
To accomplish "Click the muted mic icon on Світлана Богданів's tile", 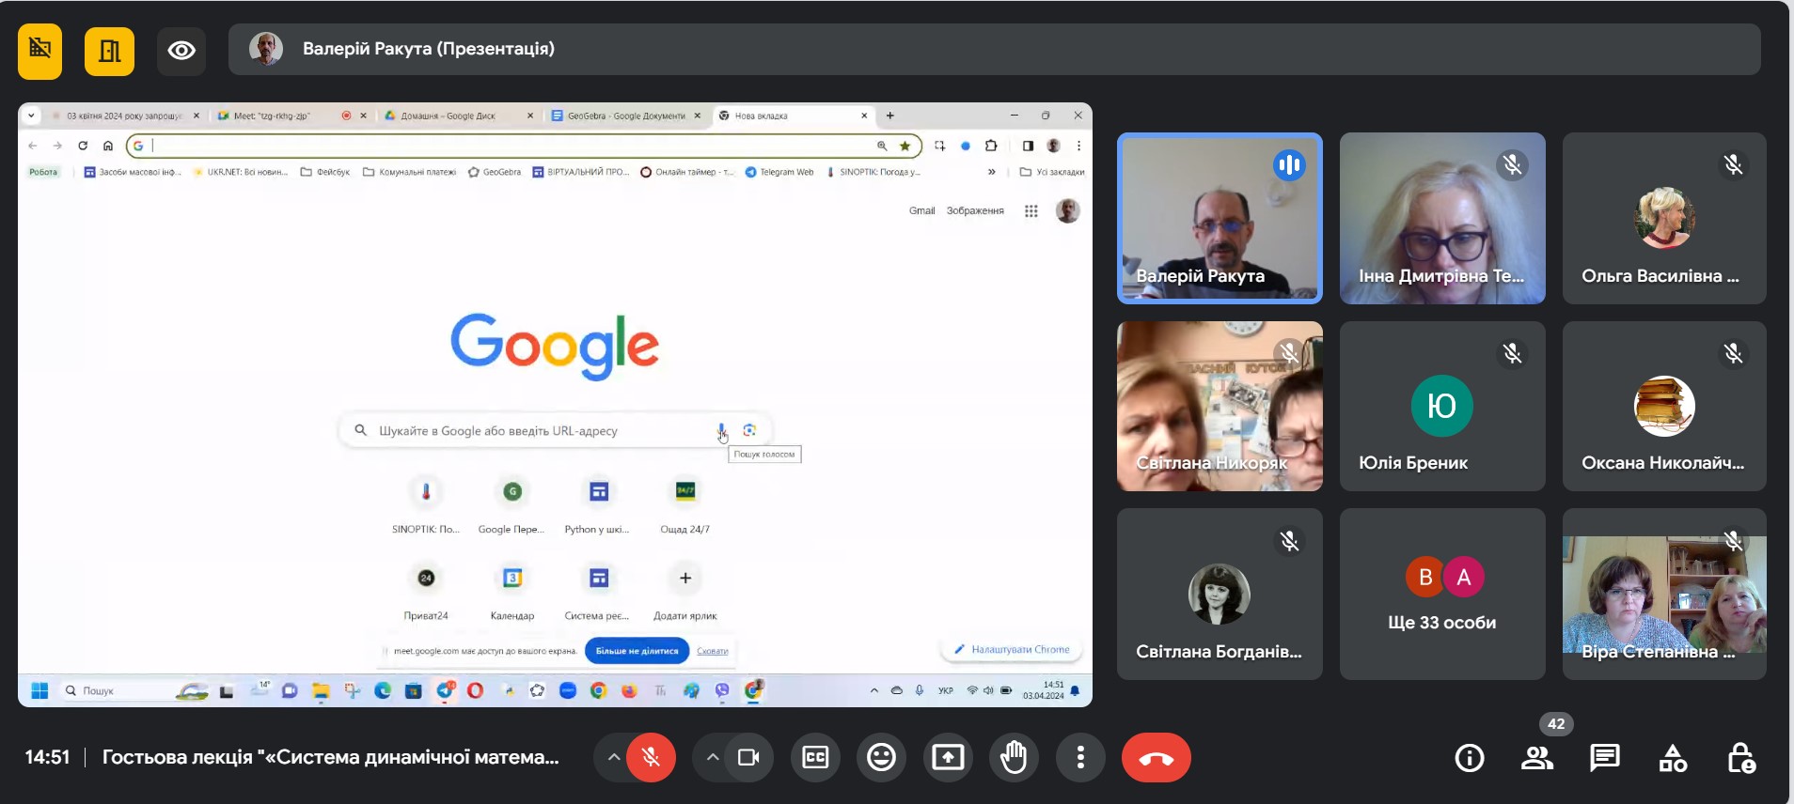I will pyautogui.click(x=1289, y=541).
